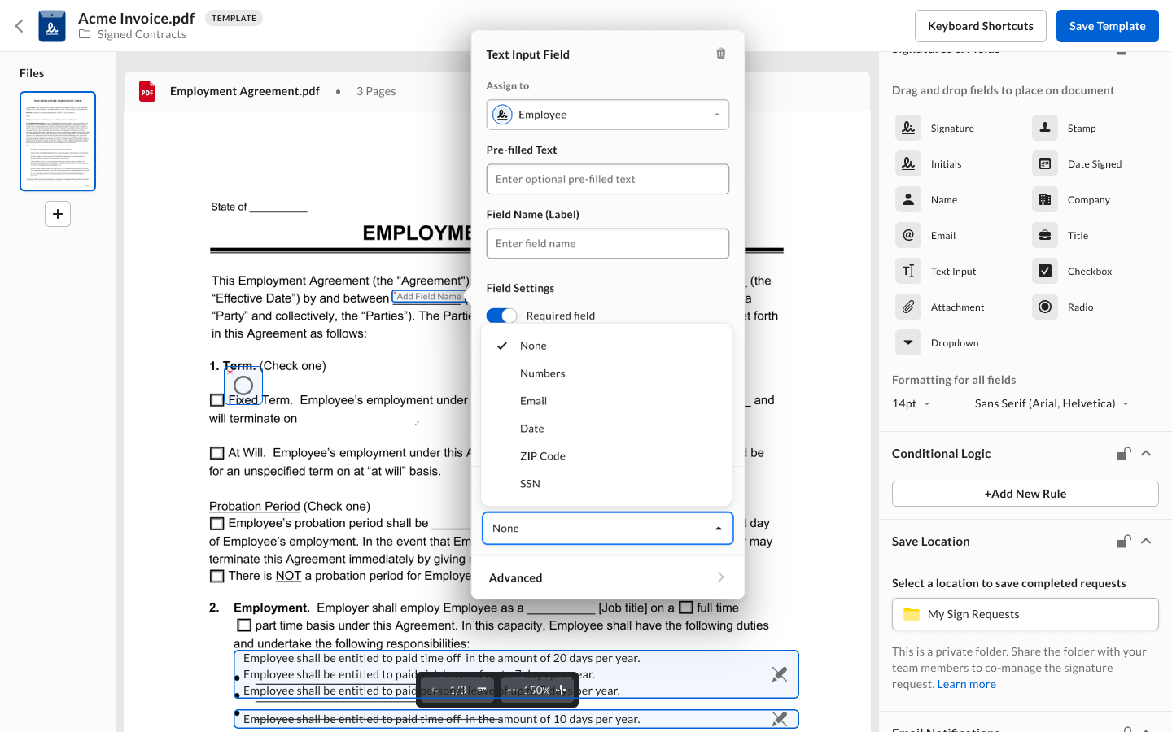Select the Stamp field icon
The height and width of the screenshot is (732, 1172).
point(1045,128)
